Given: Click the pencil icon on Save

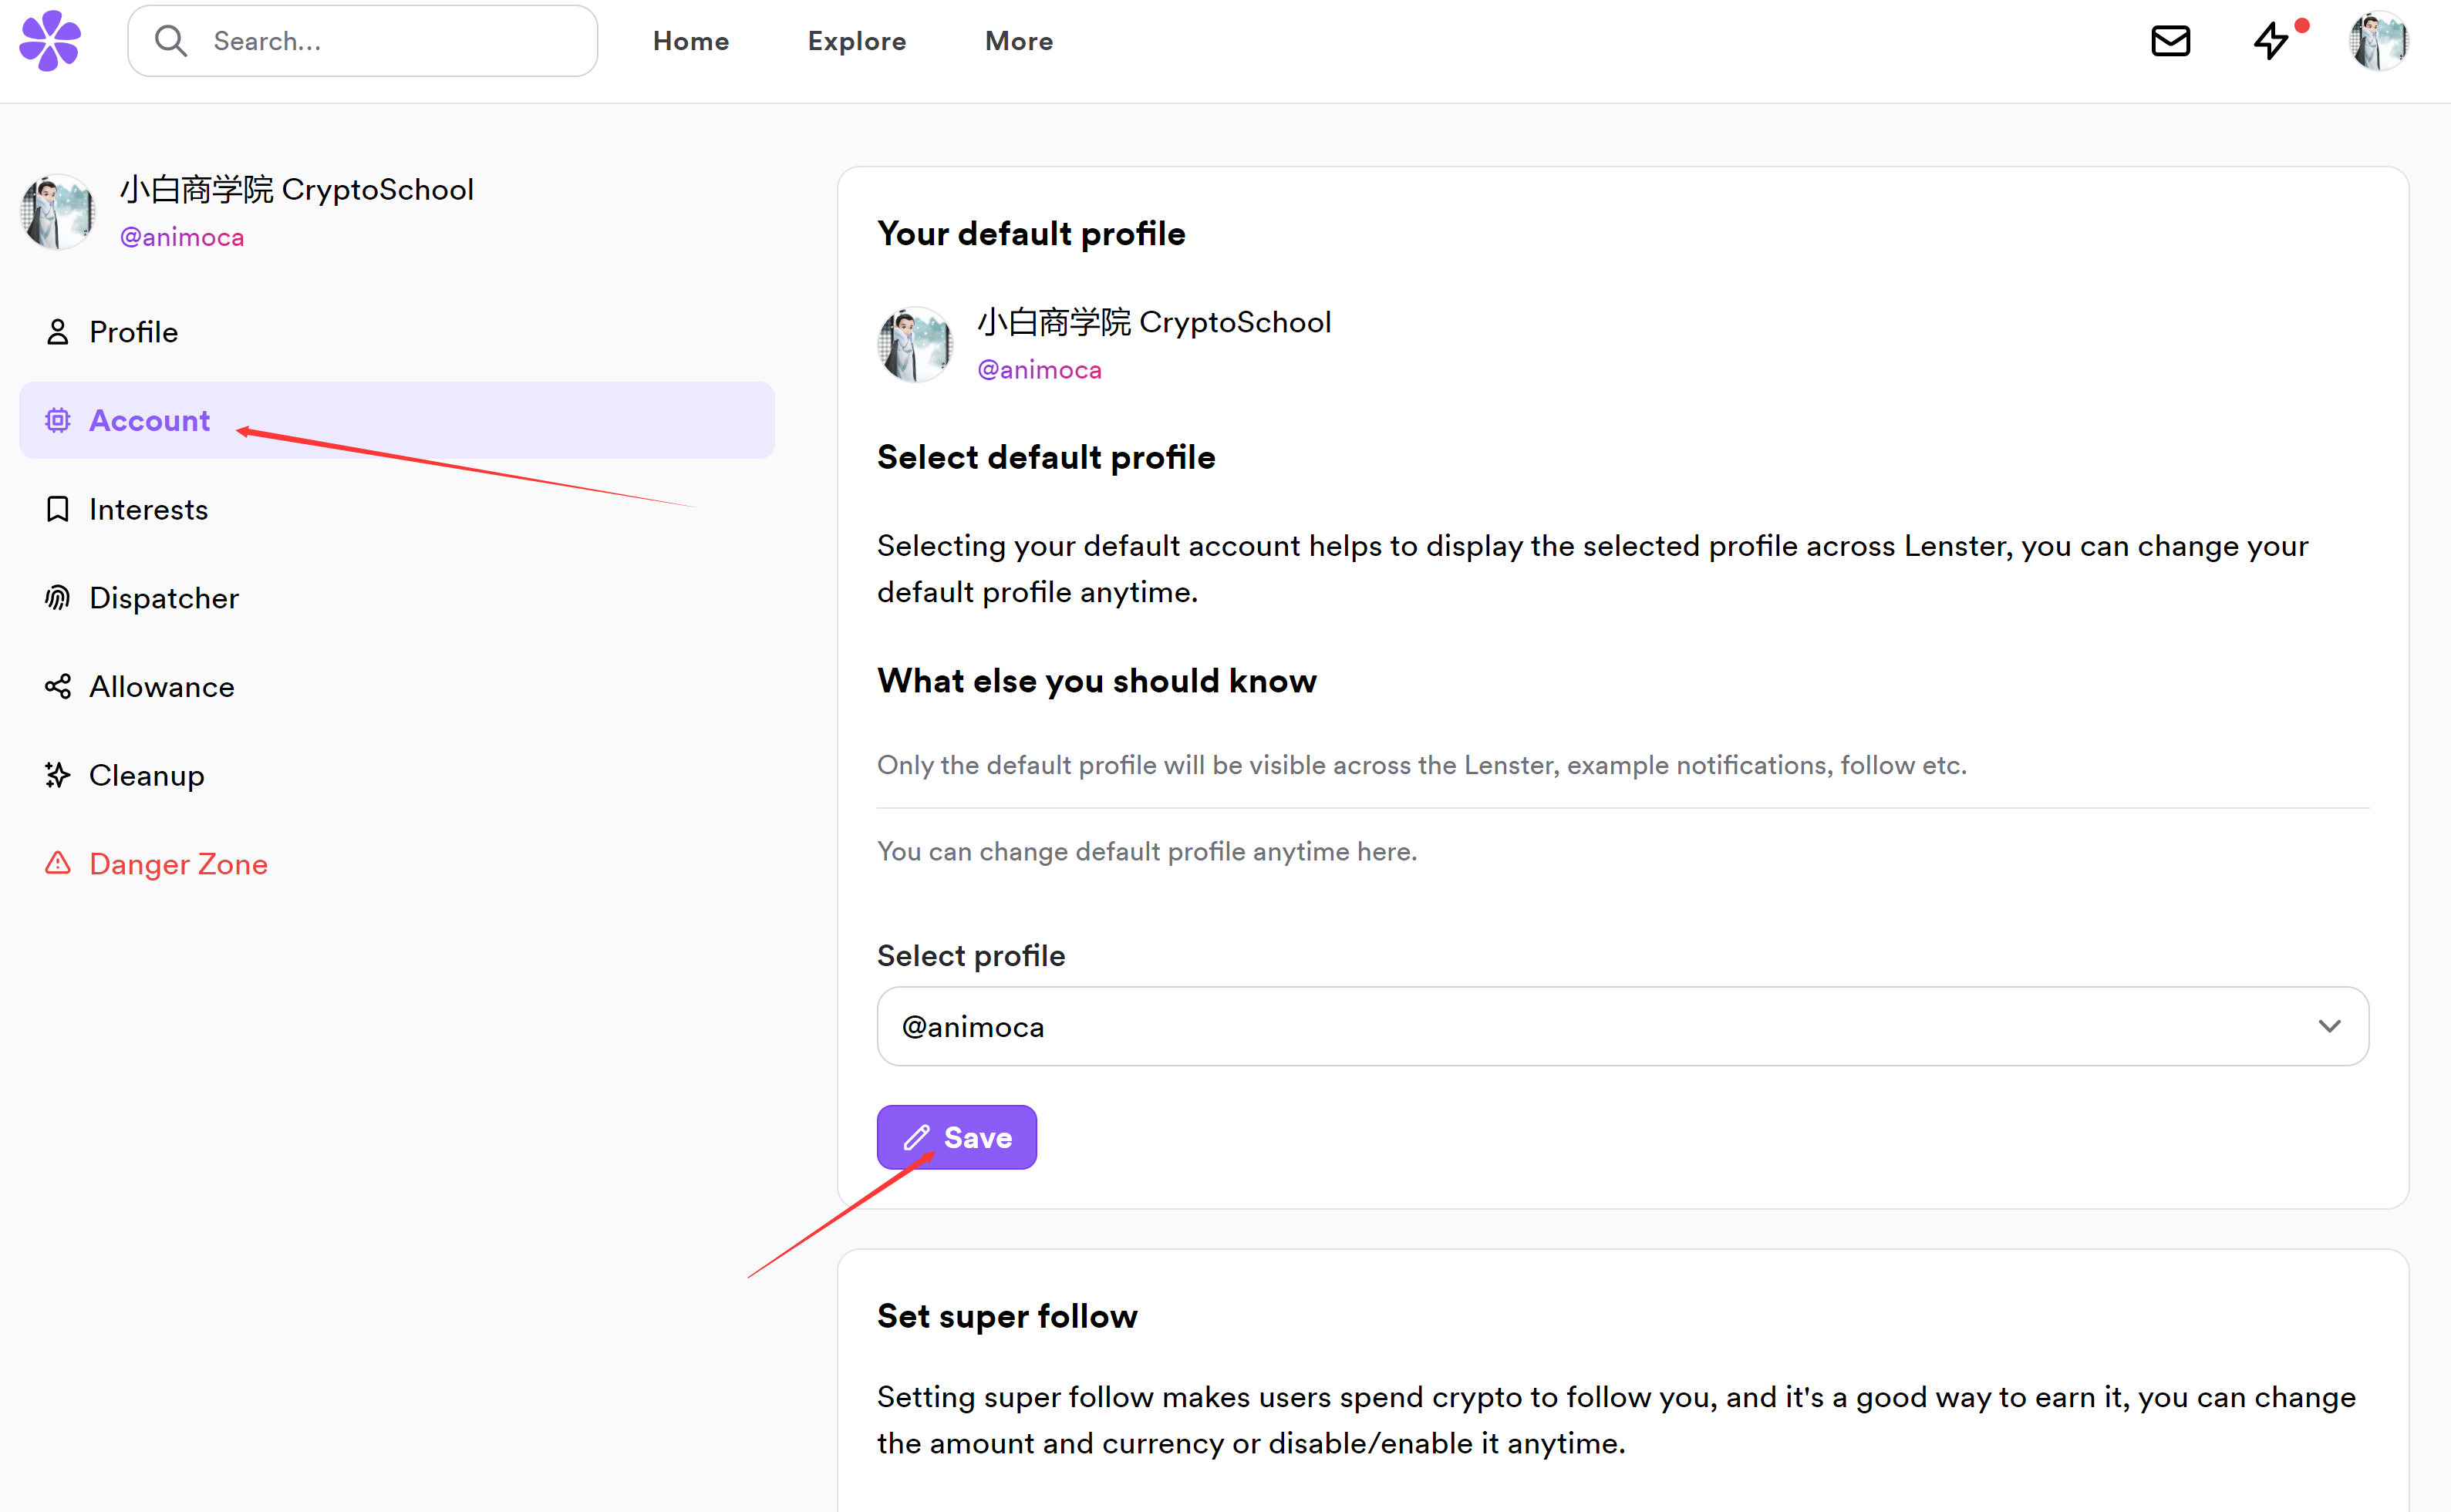Looking at the screenshot, I should click(917, 1138).
